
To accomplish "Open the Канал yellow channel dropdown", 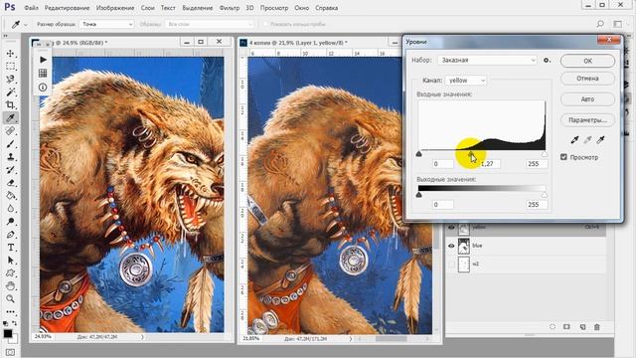I will 465,81.
